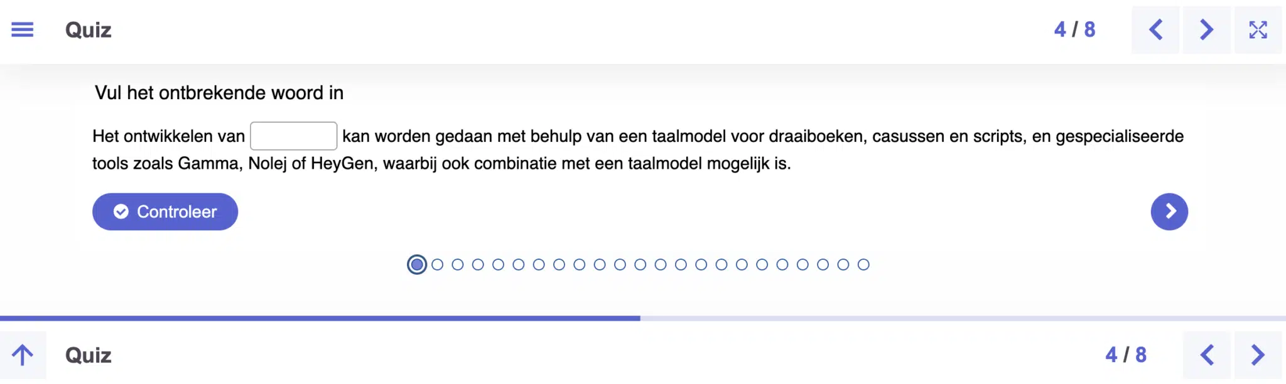Open the hamburger menu icon
Screen dimensions: 1286x384
23,29
